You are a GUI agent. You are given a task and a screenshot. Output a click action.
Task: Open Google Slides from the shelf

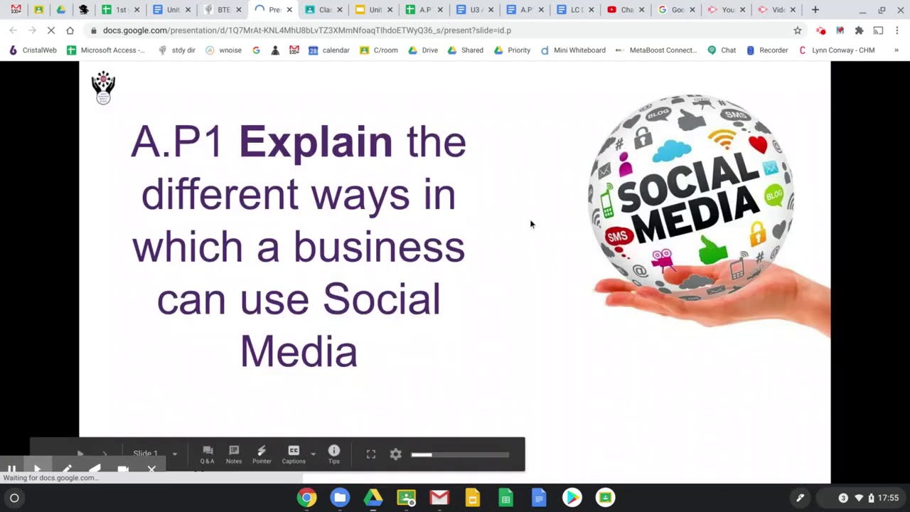click(x=473, y=498)
